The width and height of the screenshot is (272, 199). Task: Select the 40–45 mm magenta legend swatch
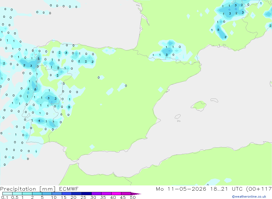(x=116, y=194)
